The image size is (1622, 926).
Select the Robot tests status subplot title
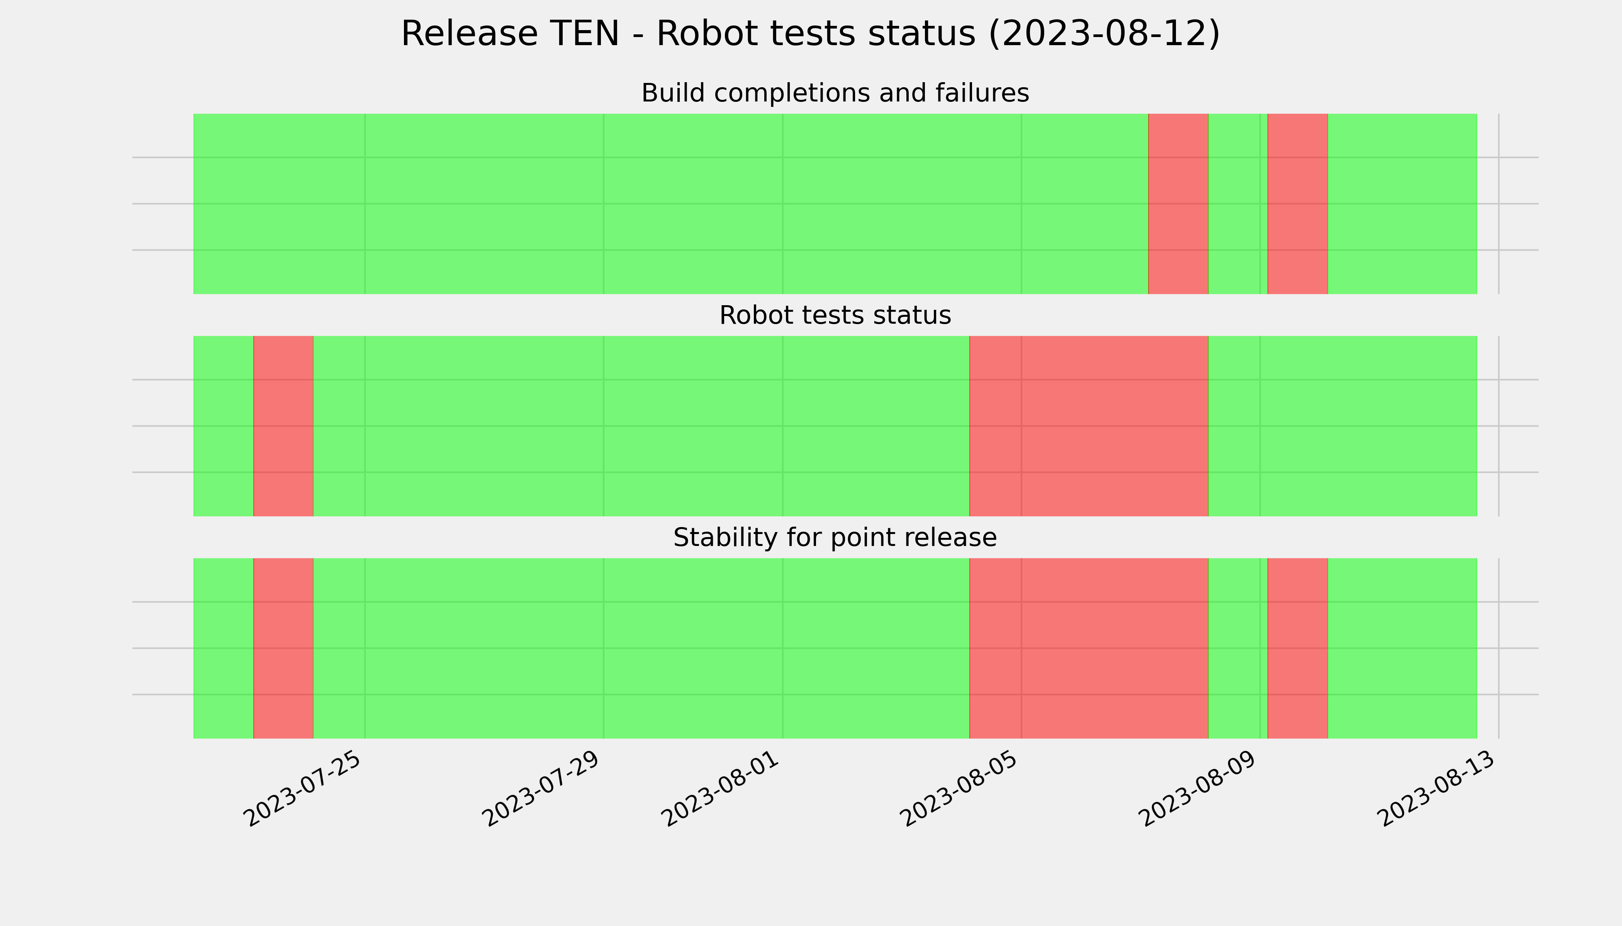tap(835, 316)
